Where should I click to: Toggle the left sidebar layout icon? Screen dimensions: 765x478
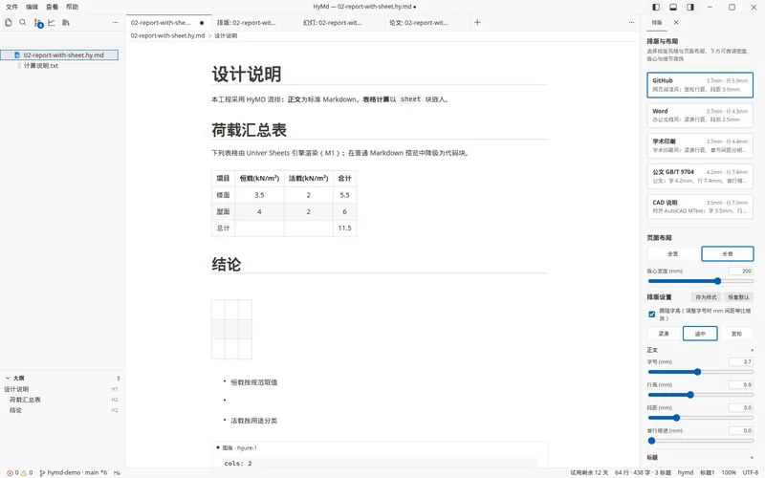coord(656,7)
